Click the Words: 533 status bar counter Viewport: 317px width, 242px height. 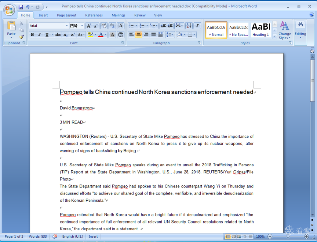pos(38,237)
